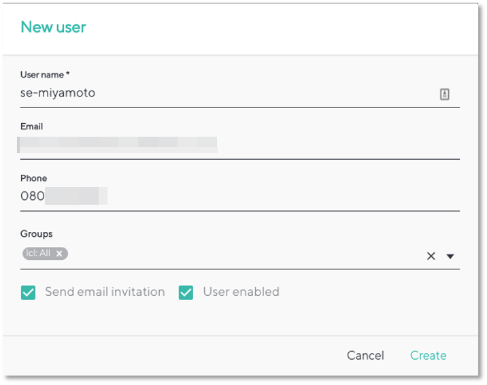Image resolution: width=487 pixels, height=385 pixels.
Task: Toggle the User enabled checkbox
Action: point(186,292)
